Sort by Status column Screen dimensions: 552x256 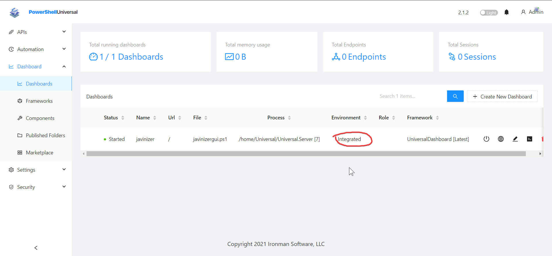(x=114, y=118)
